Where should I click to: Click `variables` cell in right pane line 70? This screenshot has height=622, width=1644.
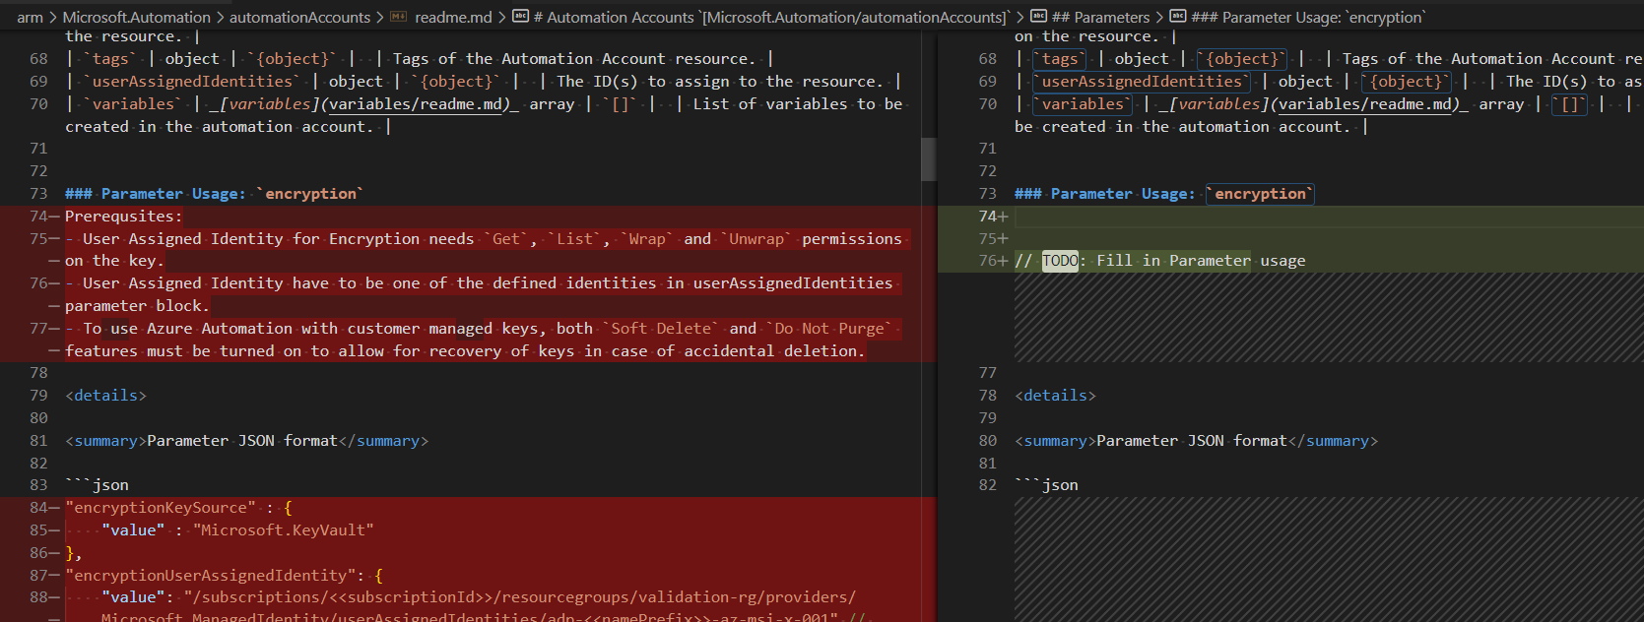click(x=1083, y=104)
